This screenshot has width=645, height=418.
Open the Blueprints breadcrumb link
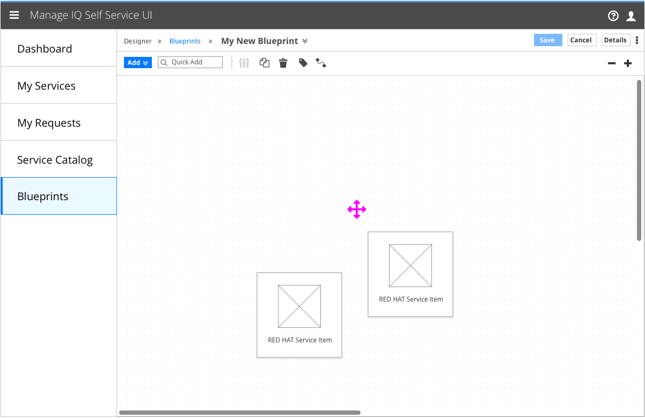click(x=185, y=41)
